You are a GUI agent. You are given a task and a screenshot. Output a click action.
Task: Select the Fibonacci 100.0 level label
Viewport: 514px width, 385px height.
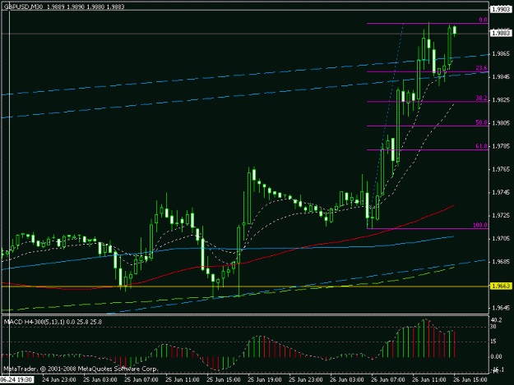click(480, 225)
